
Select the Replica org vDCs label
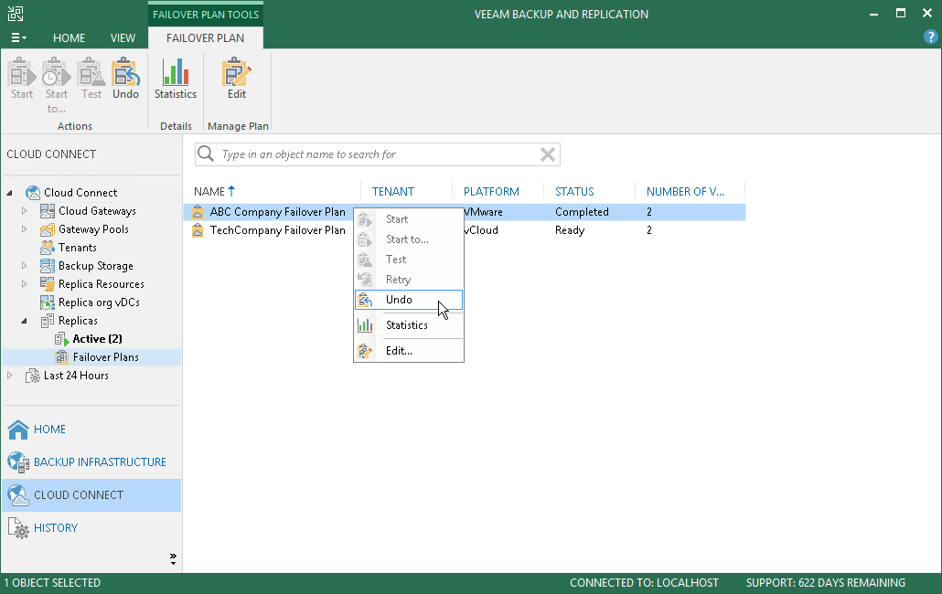[x=99, y=302]
